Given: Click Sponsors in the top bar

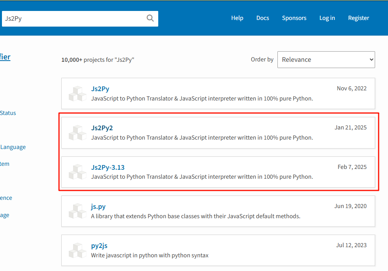Looking at the screenshot, I should tap(294, 18).
